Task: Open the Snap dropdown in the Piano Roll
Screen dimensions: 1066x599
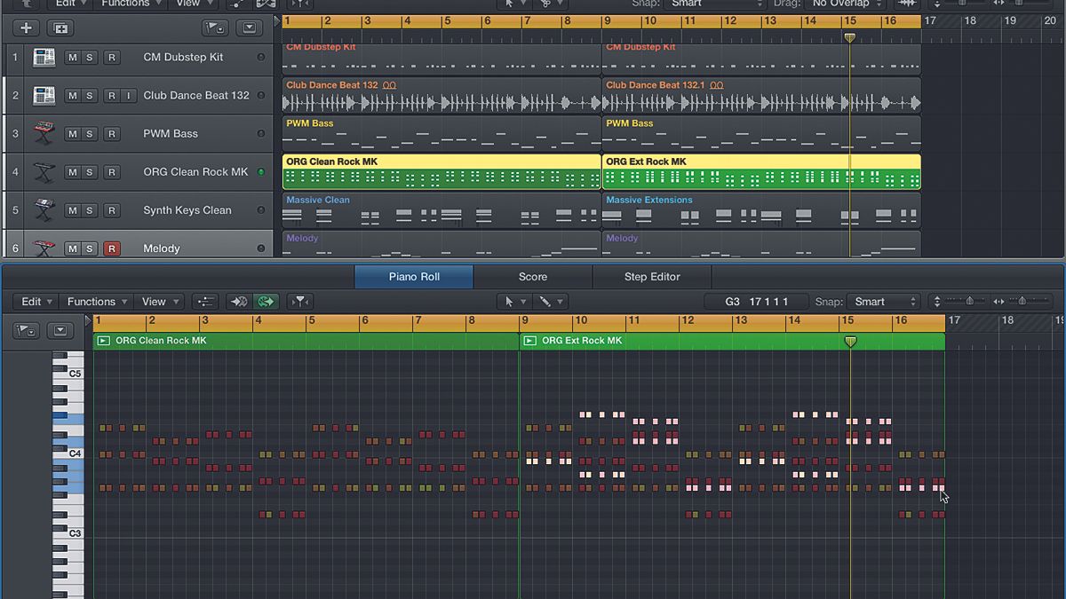Action: [x=882, y=301]
